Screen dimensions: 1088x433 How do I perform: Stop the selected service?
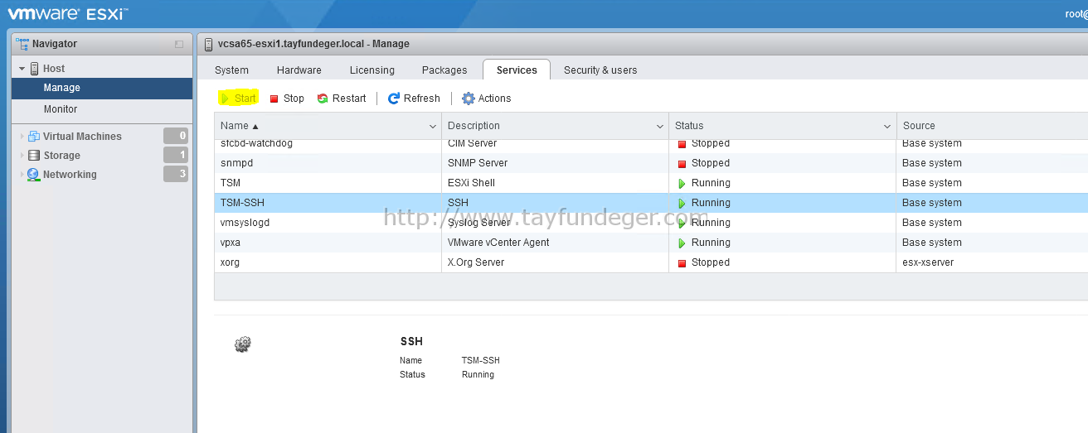(287, 99)
